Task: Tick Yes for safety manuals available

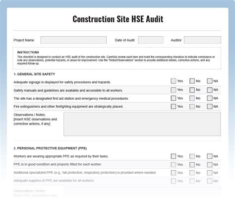Action: point(173,90)
